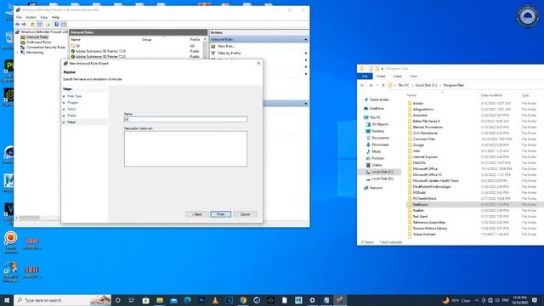Click Back button in wizard

[x=197, y=214]
